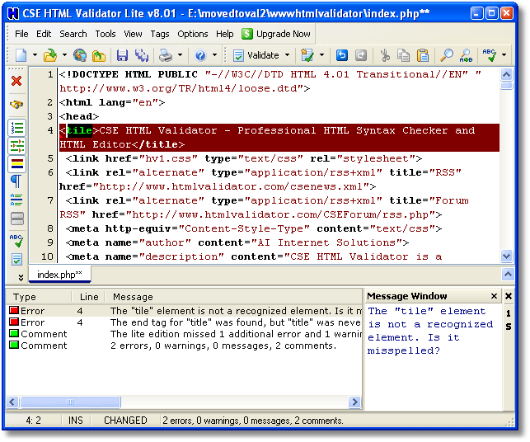Screen dimensions: 530x442
Task: Open the batch checklist dropdown arrow
Action: pyautogui.click(x=321, y=54)
